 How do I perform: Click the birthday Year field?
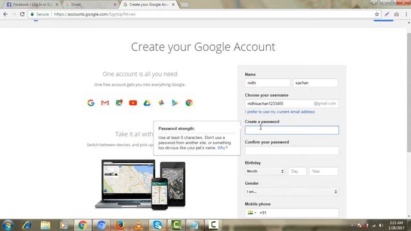(x=324, y=171)
